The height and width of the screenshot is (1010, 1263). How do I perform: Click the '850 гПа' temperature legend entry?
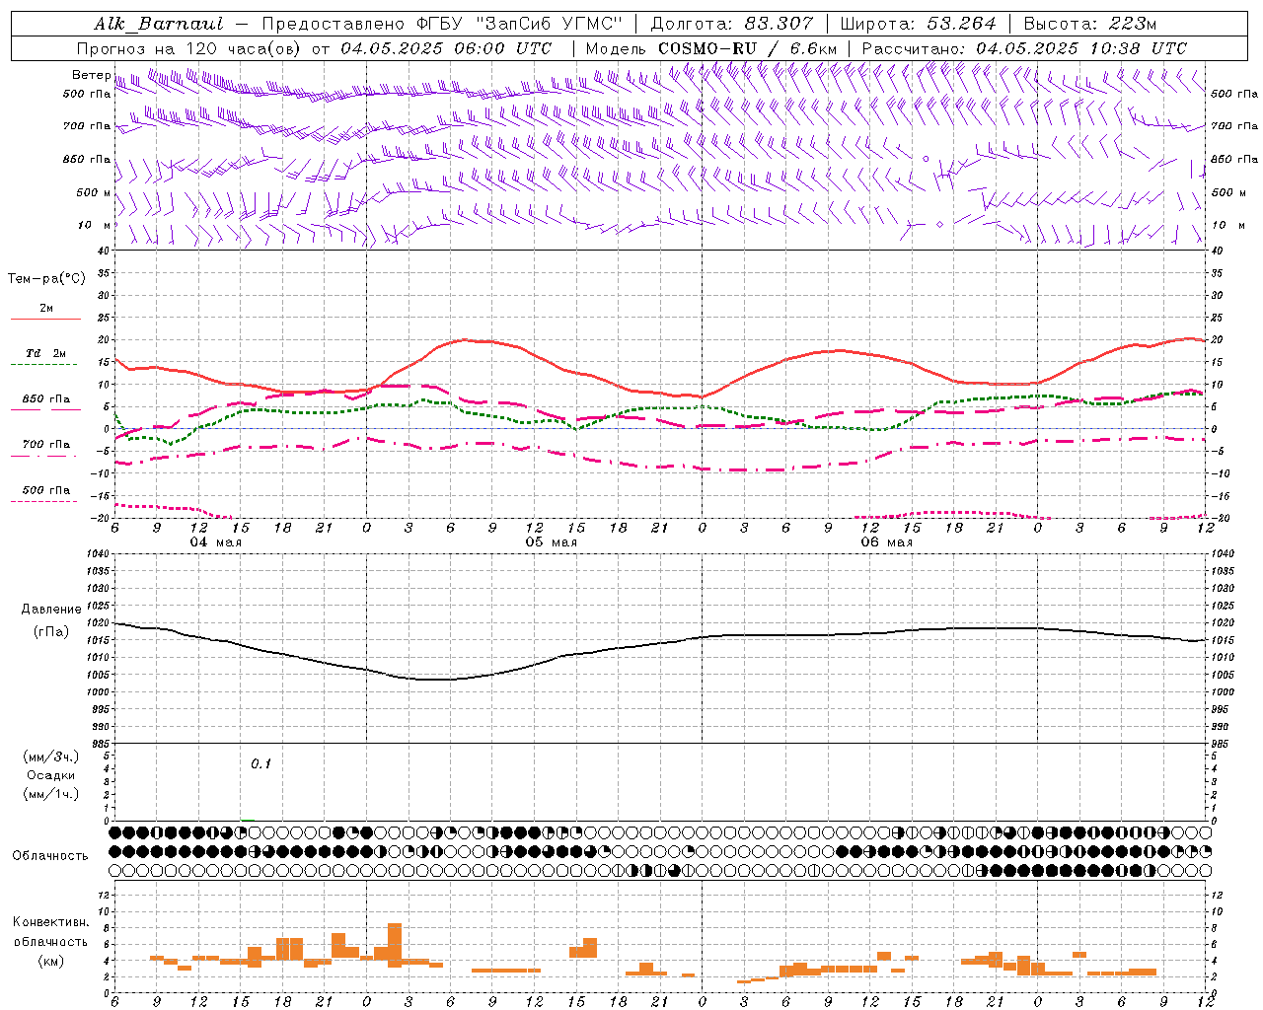click(x=46, y=399)
